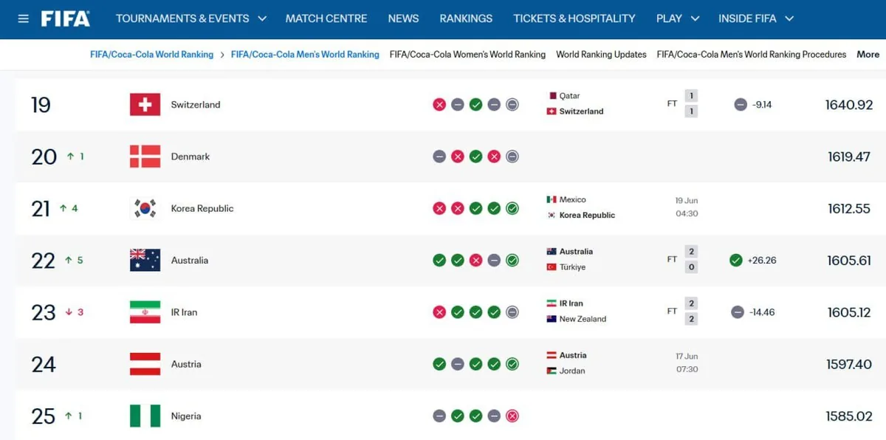This screenshot has height=440, width=886.
Task: Click the small Jordan flag
Action: pos(552,371)
